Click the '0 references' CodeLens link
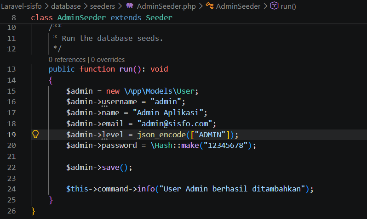 [67, 60]
